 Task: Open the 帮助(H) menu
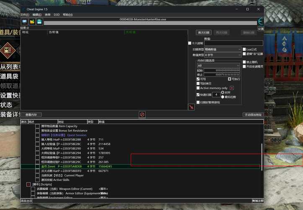pyautogui.click(x=67, y=15)
